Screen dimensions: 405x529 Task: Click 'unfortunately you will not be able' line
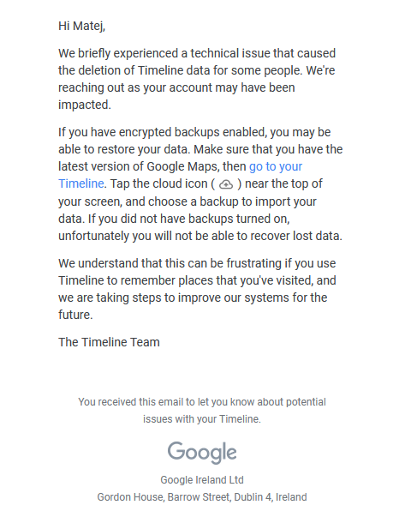[x=200, y=236]
